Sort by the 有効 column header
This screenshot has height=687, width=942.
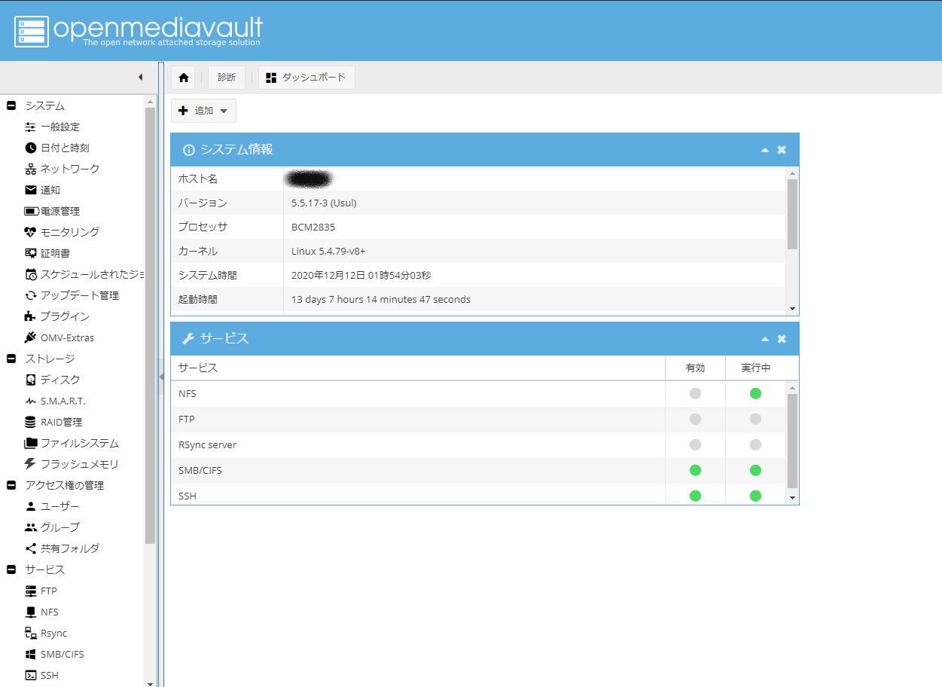(695, 368)
